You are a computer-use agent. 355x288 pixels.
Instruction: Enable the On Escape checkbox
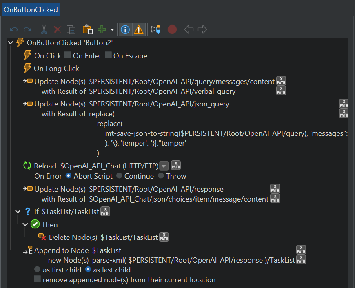point(108,55)
